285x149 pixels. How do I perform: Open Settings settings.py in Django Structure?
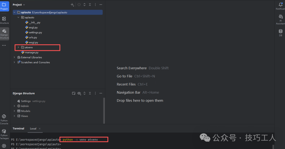pos(31,101)
